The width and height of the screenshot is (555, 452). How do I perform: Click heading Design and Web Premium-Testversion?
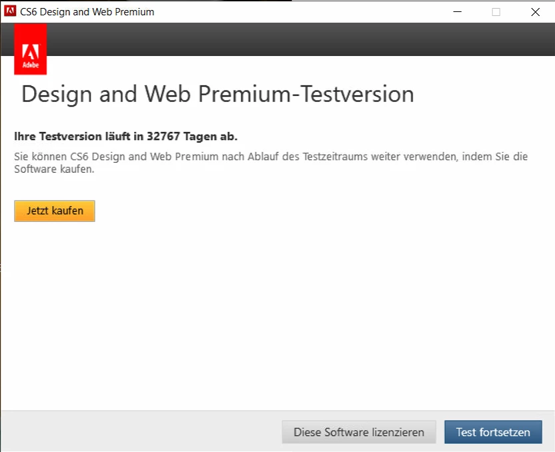pyautogui.click(x=217, y=94)
